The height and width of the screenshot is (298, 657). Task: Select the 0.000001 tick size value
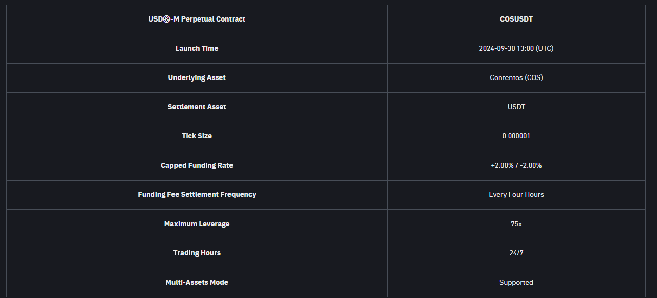pos(516,136)
